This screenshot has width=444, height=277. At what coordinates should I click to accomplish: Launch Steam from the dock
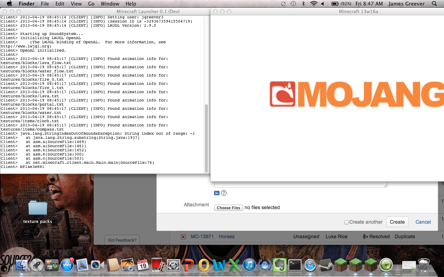325,265
